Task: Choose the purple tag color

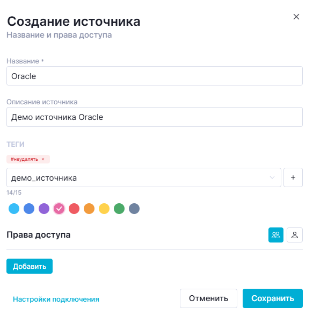Action: (44, 209)
